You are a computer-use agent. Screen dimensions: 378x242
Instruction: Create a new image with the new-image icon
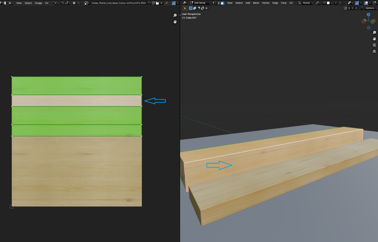153,3
